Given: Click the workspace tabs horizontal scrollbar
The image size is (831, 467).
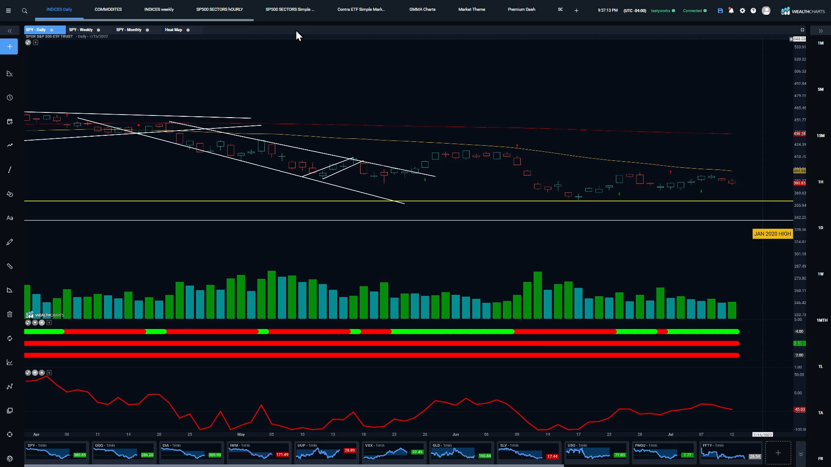Looking at the screenshot, I should (144, 20).
